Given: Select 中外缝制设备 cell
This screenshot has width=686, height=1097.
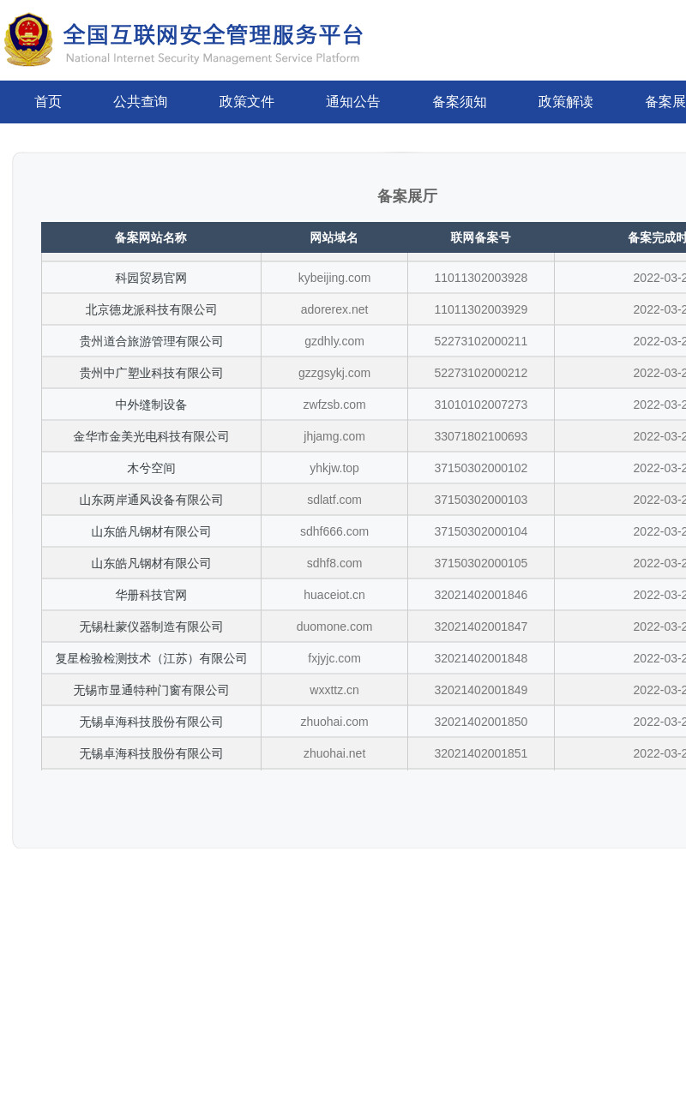Looking at the screenshot, I should 151,405.
